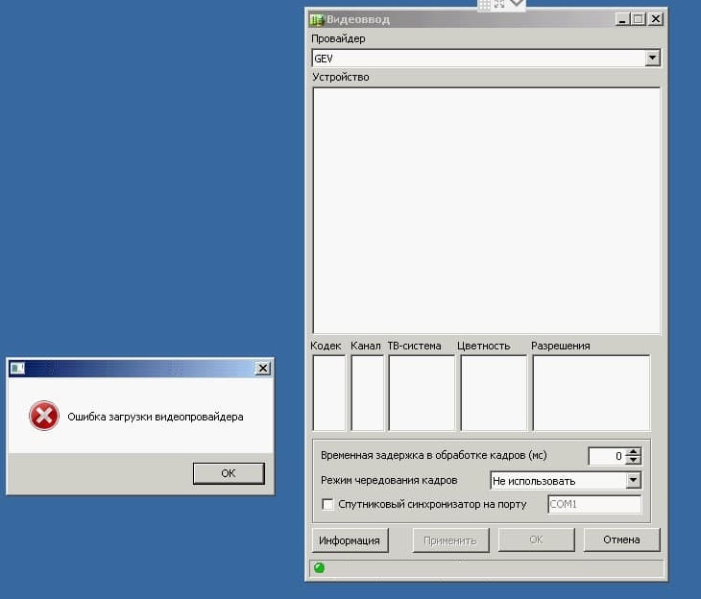
Task: Click the COM1 port input field
Action: 593,504
